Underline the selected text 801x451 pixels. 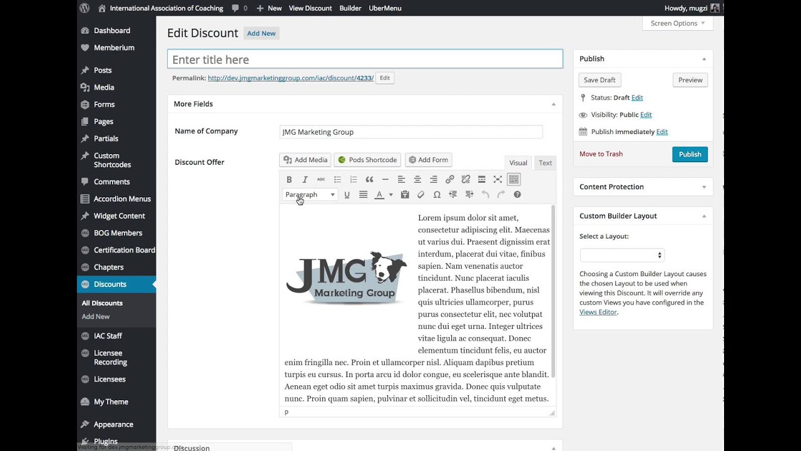(347, 195)
